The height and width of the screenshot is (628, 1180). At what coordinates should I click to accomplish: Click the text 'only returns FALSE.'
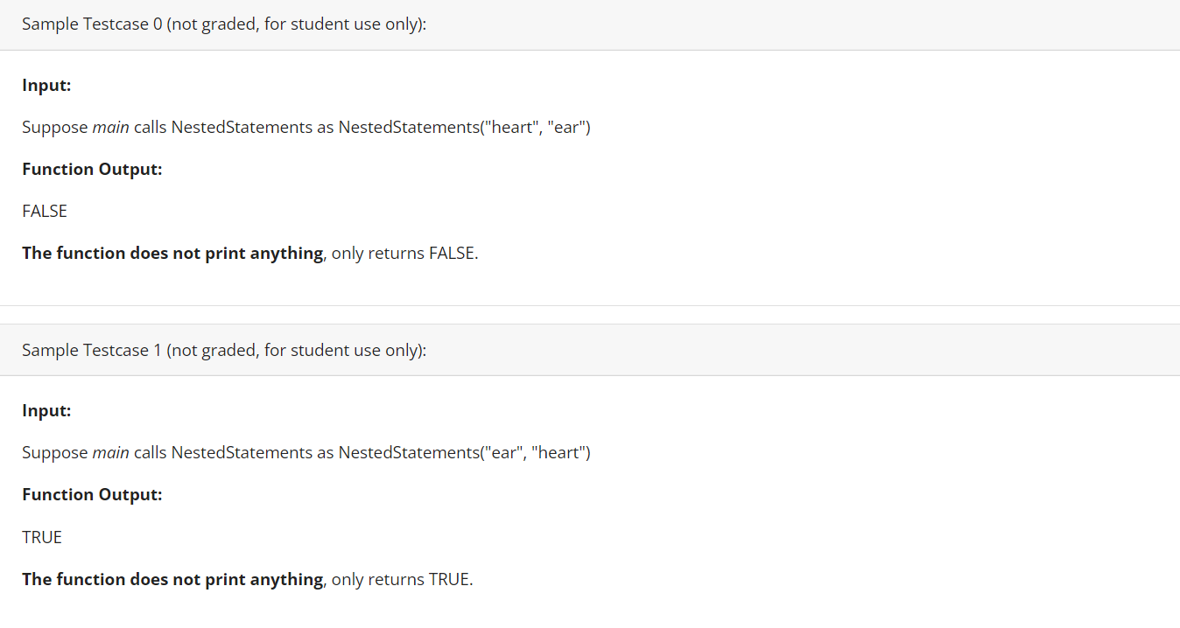(405, 254)
